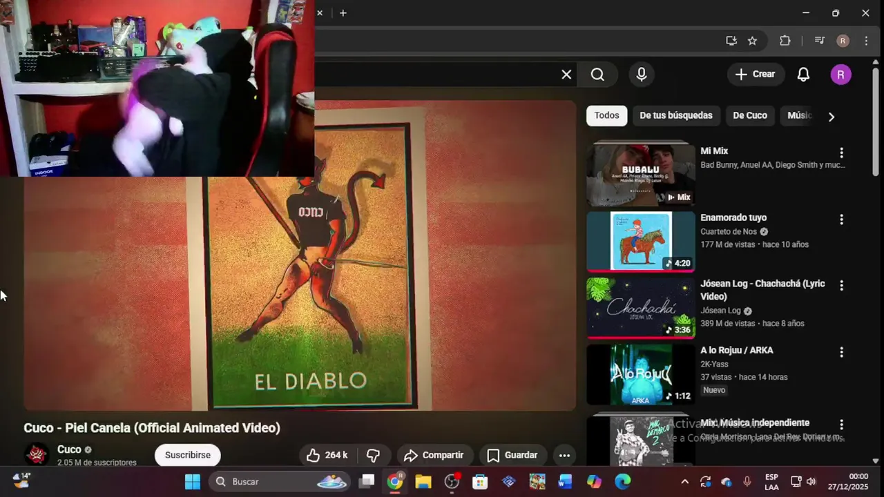
Task: Open the purple R account avatar on YouTube
Action: pos(840,75)
